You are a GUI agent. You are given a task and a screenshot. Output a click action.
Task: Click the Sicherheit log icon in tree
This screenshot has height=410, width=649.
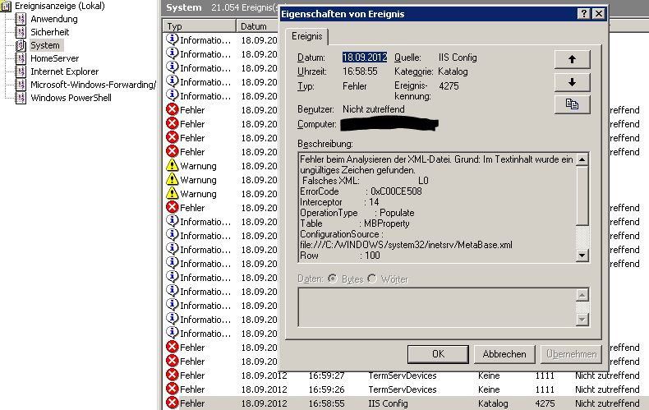(21, 32)
